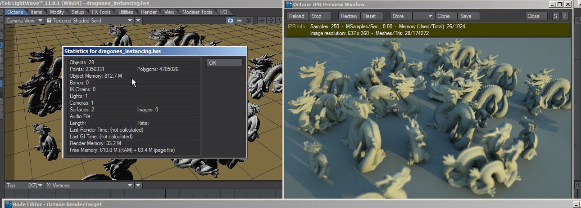Open the Textured Shaded Solid display mode dropdown
Viewport: 581px width, 208px height.
pyautogui.click(x=90, y=21)
